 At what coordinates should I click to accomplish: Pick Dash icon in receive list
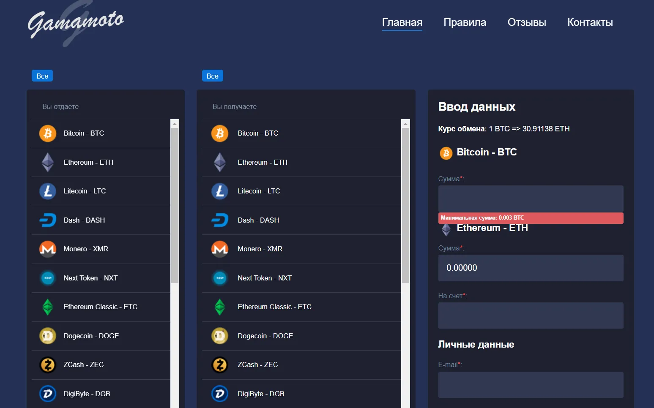pyautogui.click(x=220, y=220)
